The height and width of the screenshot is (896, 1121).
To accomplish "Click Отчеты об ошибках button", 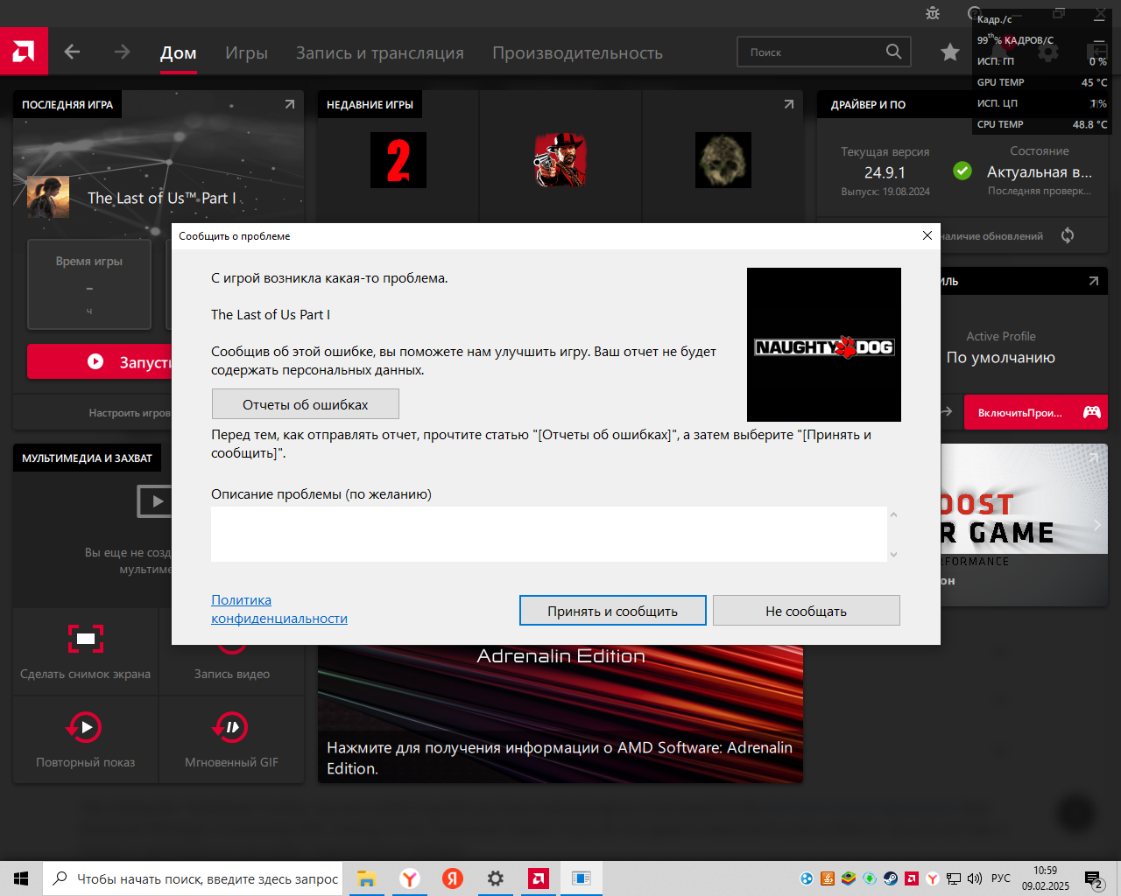I will 306,404.
